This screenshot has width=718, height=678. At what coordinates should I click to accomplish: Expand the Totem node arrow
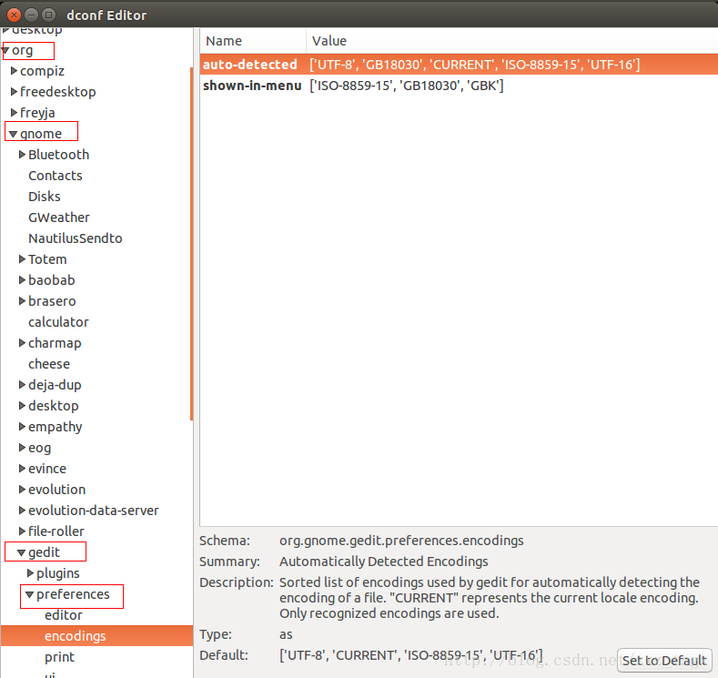coord(22,259)
